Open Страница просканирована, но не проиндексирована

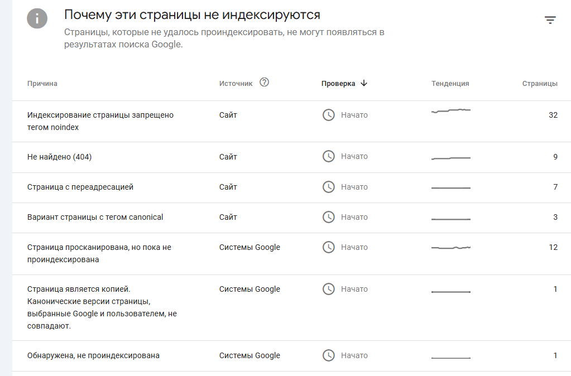click(x=292, y=254)
